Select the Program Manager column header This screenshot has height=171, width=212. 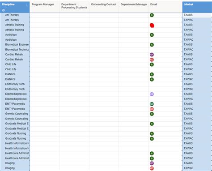pos(45,7)
